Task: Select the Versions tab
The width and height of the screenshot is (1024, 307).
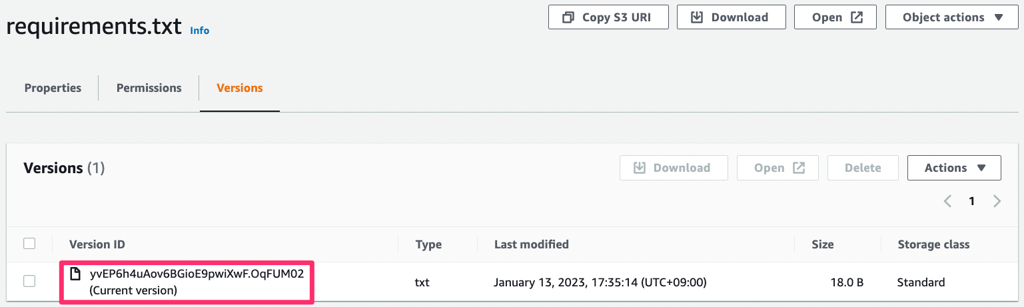Action: 240,88
